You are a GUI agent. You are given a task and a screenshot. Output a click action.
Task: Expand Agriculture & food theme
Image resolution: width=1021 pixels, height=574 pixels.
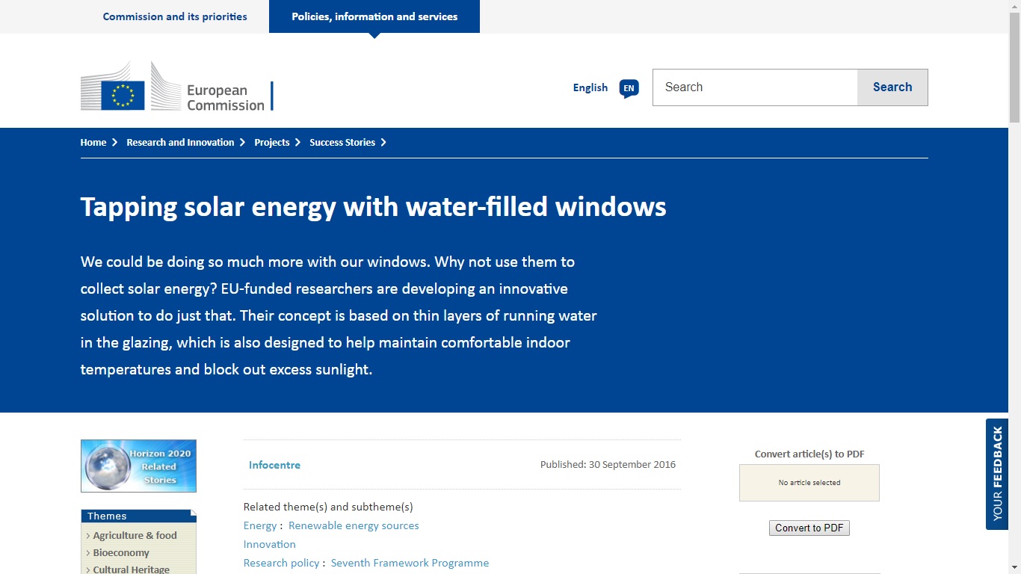135,535
